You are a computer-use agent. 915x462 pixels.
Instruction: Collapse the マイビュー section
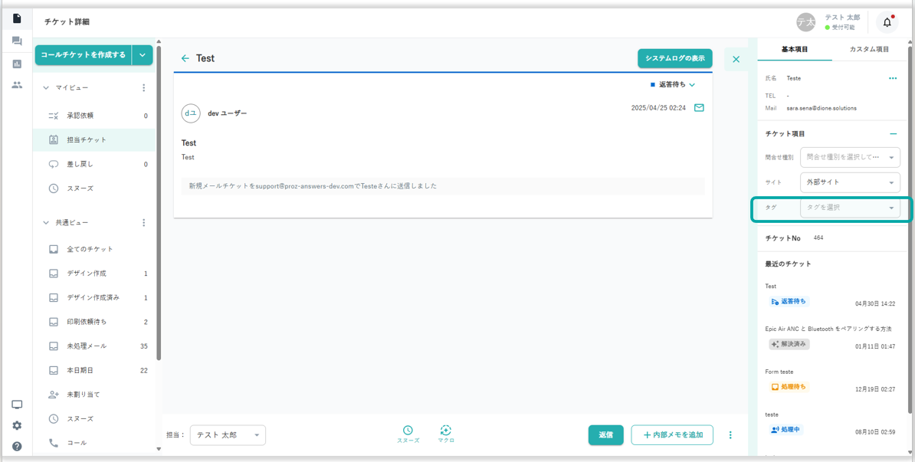[x=46, y=88]
